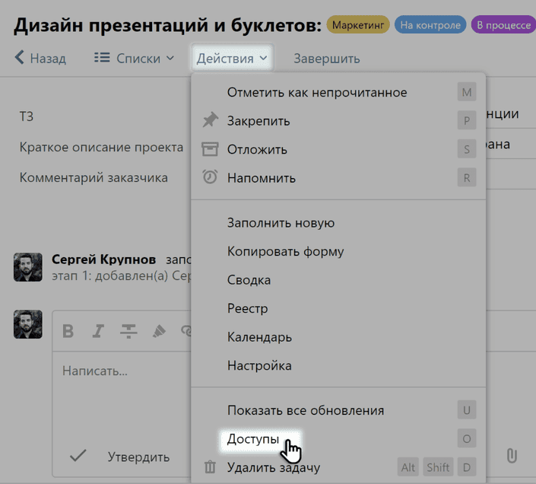Select Копировать форму in the menu
The height and width of the screenshot is (484, 536).
pos(285,251)
